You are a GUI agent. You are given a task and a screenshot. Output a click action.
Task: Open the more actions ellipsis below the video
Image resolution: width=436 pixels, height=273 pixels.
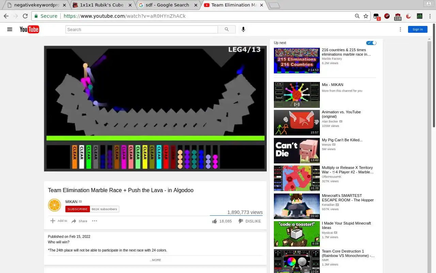[x=95, y=221]
